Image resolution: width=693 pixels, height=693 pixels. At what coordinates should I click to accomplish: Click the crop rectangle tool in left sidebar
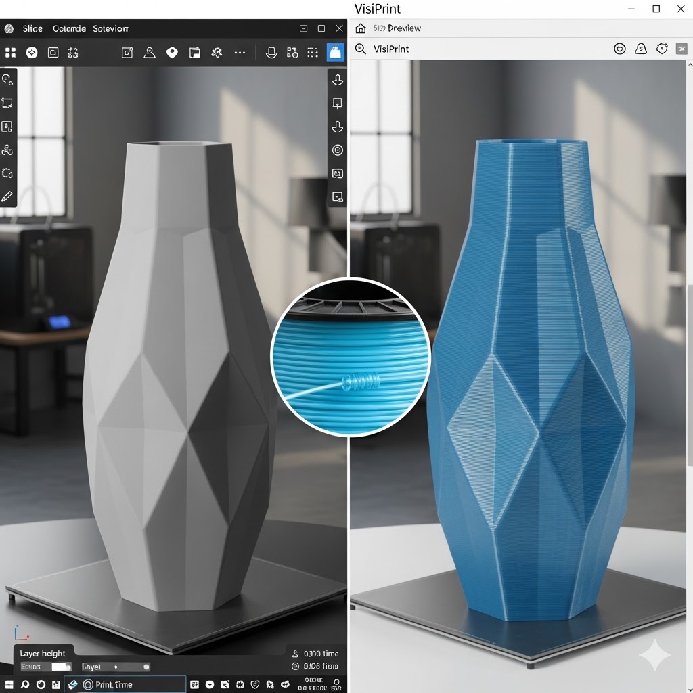pos(7,103)
